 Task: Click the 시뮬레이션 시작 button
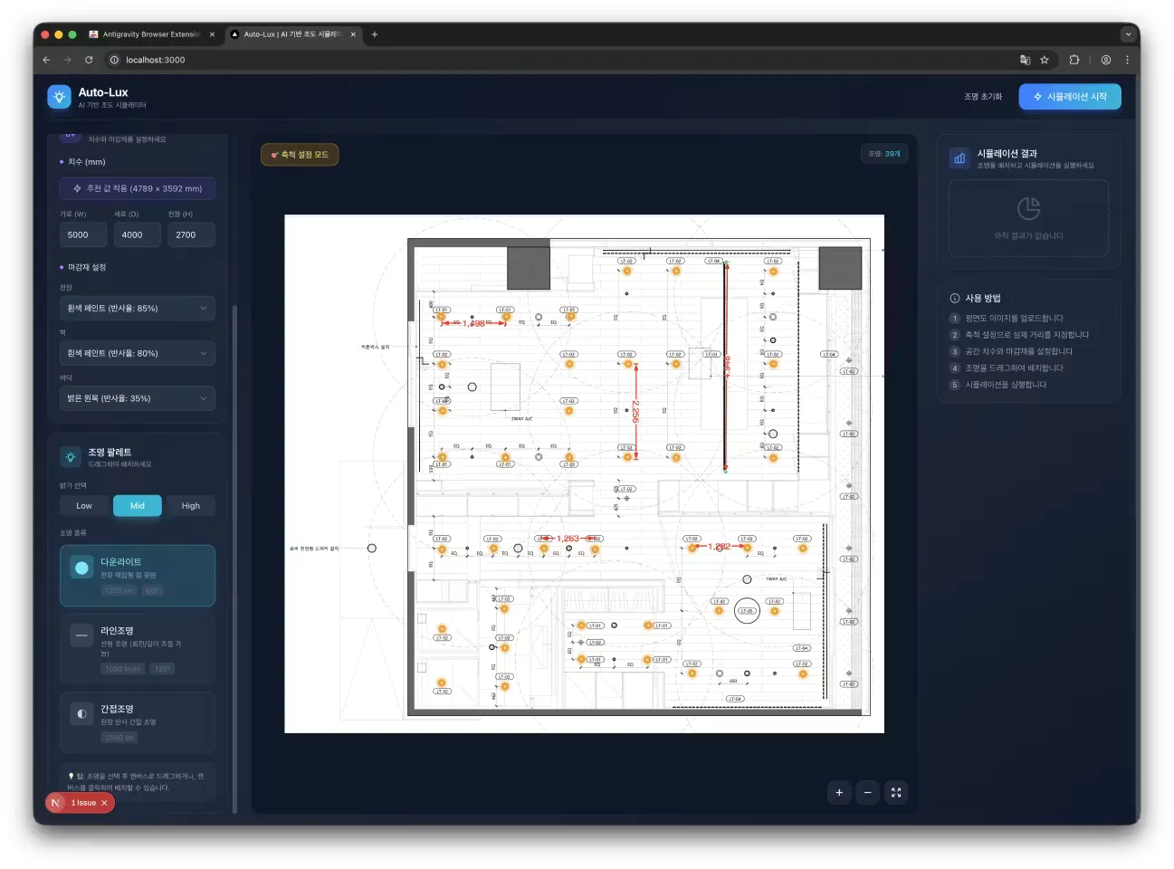(x=1070, y=97)
